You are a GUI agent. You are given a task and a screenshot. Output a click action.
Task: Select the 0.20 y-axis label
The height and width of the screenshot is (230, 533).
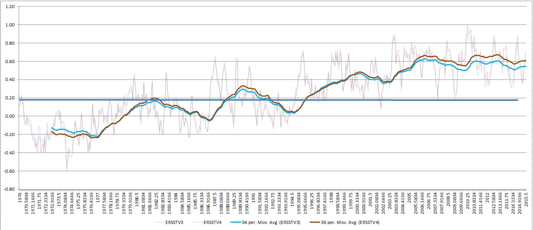[x=10, y=98]
